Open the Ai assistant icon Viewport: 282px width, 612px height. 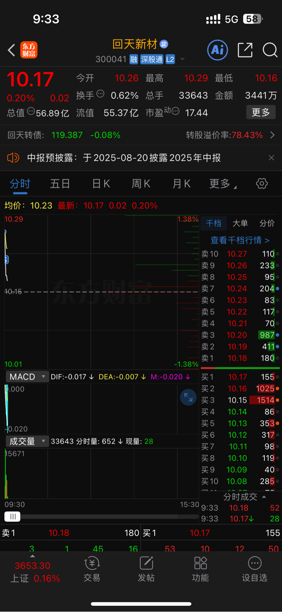tap(218, 50)
